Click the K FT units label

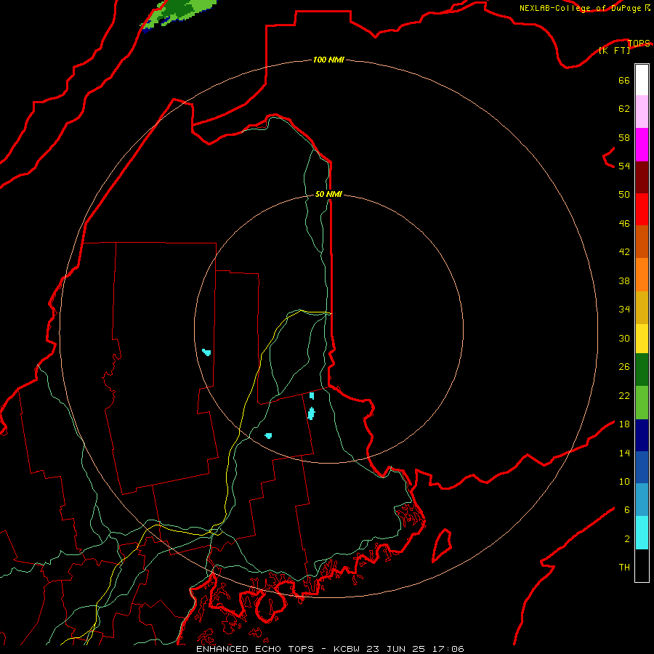614,51
